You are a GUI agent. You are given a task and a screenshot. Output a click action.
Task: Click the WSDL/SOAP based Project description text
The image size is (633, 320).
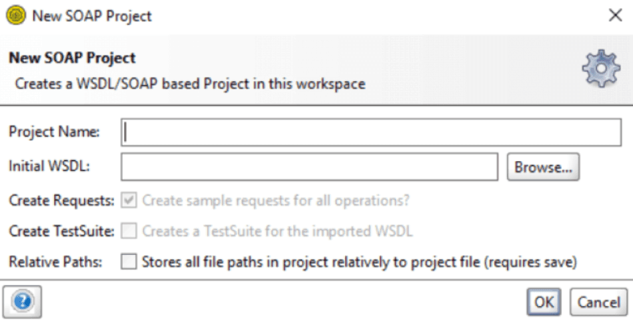click(x=190, y=84)
